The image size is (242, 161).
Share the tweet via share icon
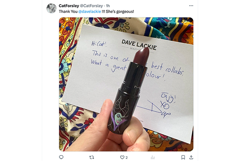(x=191, y=157)
